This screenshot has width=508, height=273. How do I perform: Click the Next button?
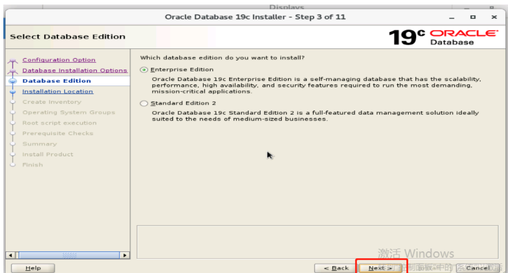coord(380,268)
